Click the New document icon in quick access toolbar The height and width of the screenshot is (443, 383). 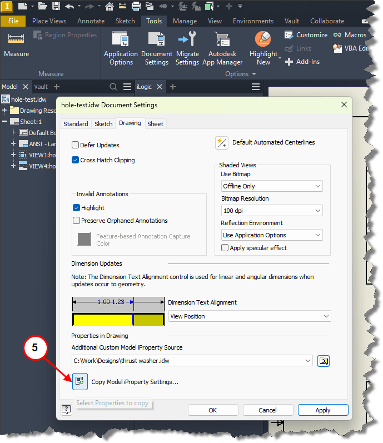pyautogui.click(x=23, y=6)
